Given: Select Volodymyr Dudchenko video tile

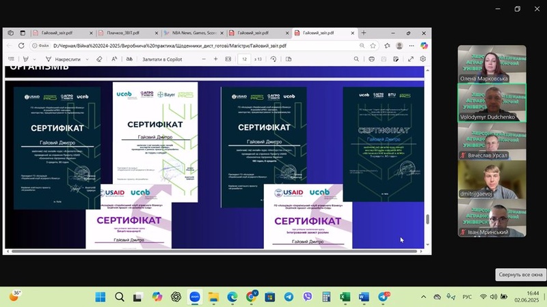Looking at the screenshot, I should [492, 103].
